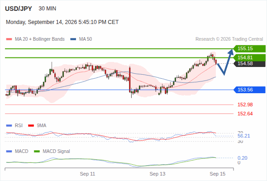The width and height of the screenshot is (267, 181).
Task: Click the USD/JPY pair title
Action: click(x=19, y=9)
